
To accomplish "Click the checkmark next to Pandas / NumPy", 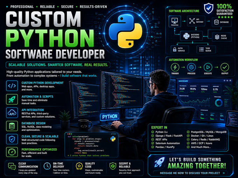I will coord(153,147).
